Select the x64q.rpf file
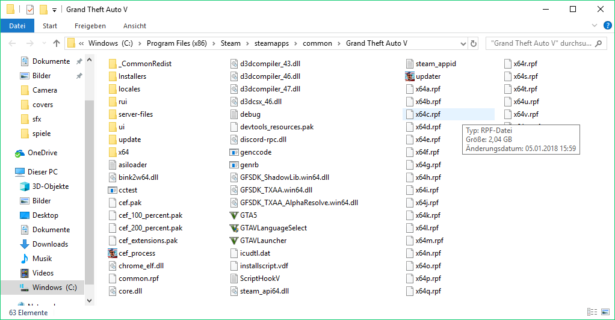The width and height of the screenshot is (615, 320). (423, 291)
